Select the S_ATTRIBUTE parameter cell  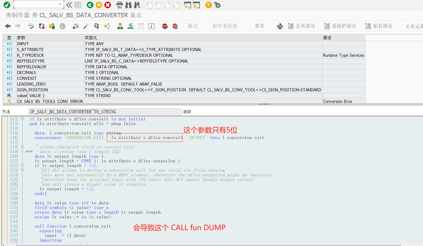pyautogui.click(x=50, y=49)
